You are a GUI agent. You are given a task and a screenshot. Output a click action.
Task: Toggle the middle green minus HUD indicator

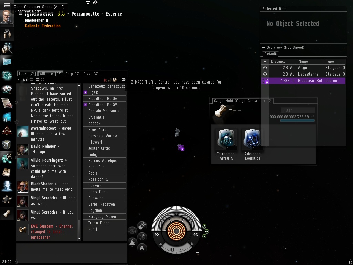[207, 232]
